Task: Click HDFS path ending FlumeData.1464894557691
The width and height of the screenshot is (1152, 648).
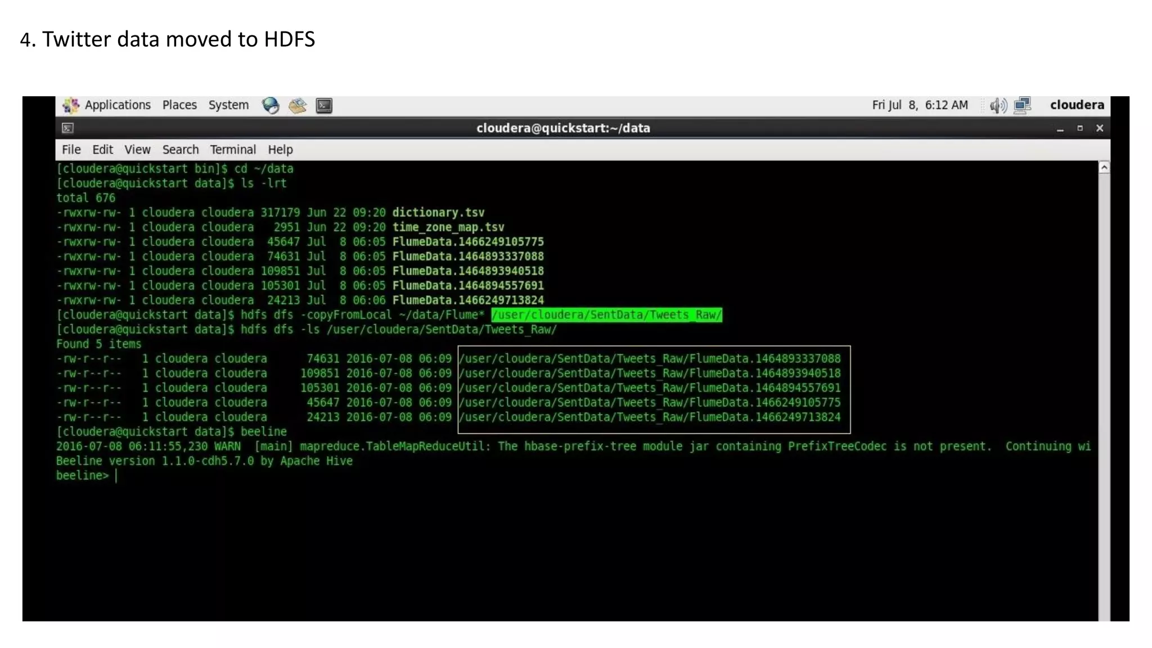Action: pos(650,388)
